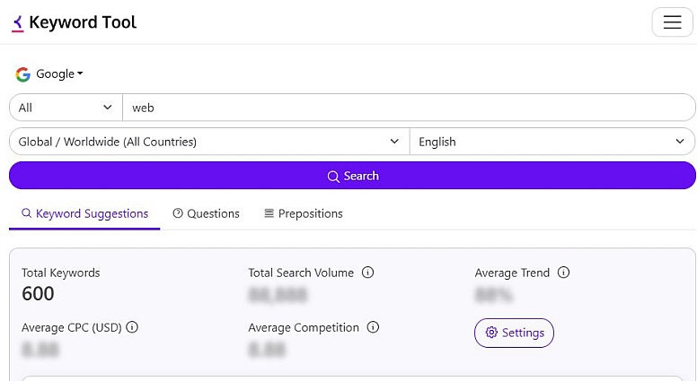Switch to the Questions tab
The image size is (697, 381).
click(207, 213)
